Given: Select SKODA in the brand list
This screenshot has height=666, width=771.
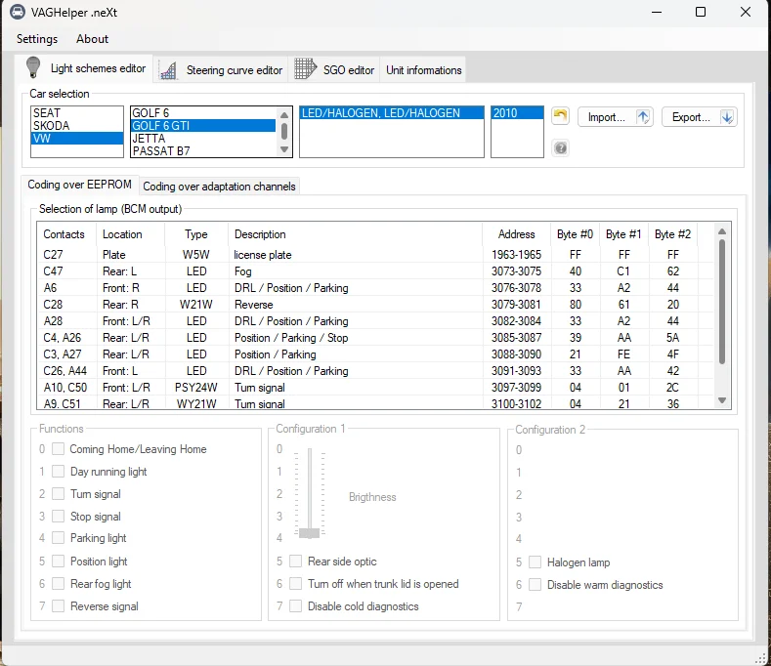Looking at the screenshot, I should 52,126.
